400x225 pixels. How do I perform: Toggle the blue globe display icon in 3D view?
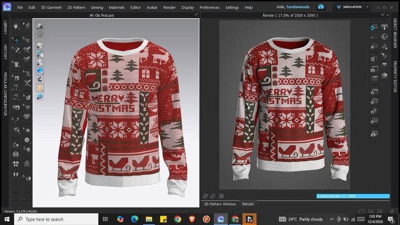click(40, 96)
